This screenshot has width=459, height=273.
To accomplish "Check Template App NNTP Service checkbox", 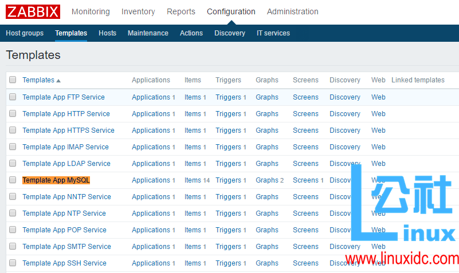I will tap(13, 196).
